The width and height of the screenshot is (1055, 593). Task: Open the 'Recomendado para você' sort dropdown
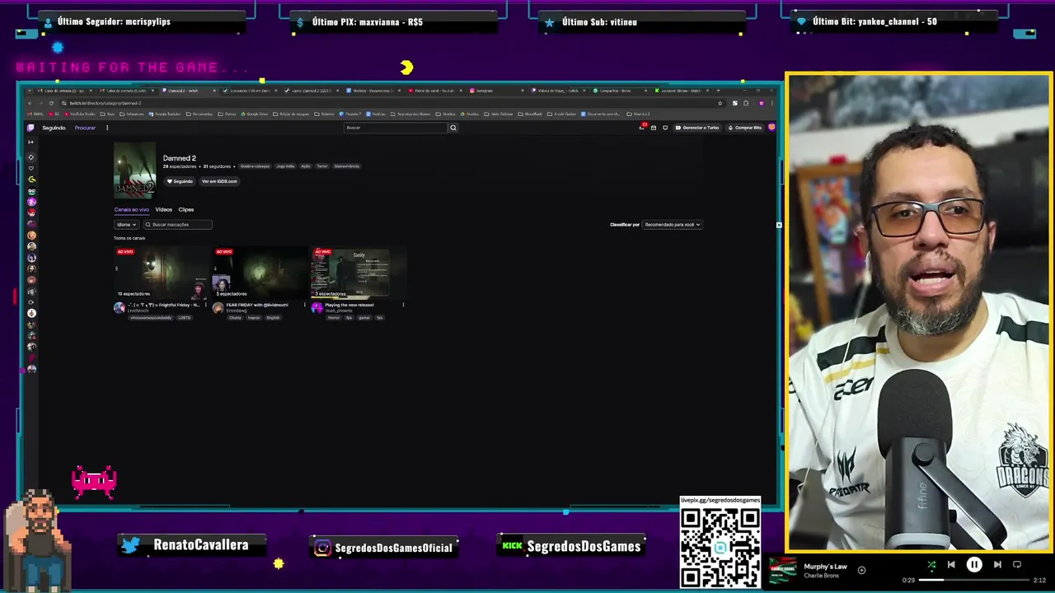point(673,224)
